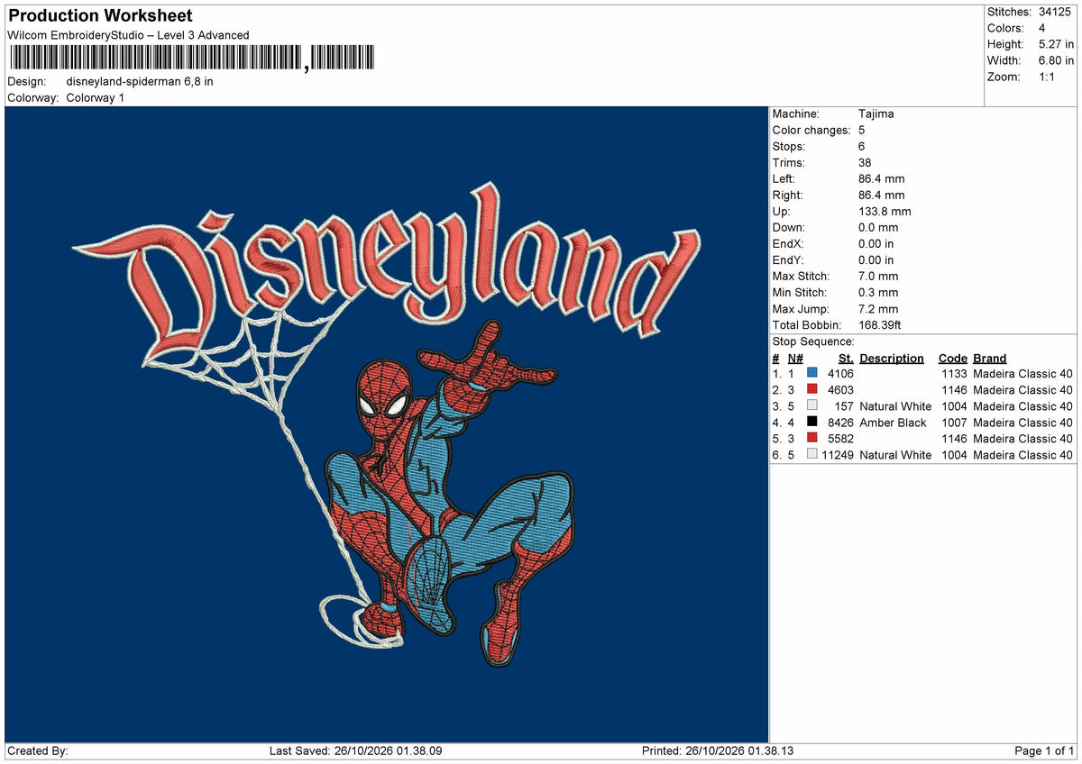The width and height of the screenshot is (1082, 764).
Task: Click the "EndX:" label
Action: [788, 244]
